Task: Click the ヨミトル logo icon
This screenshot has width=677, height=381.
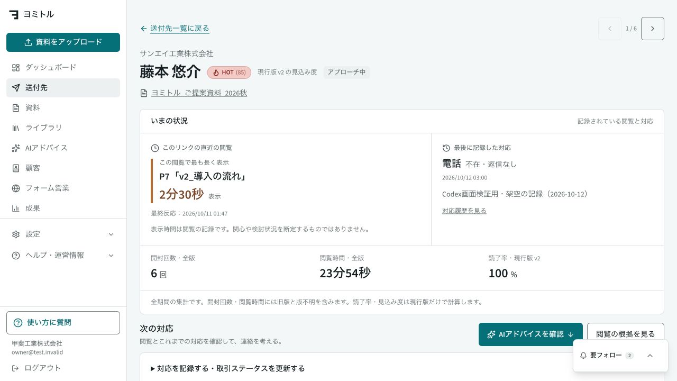Action: 14,14
